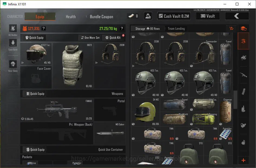Click the empty Face Cover slot
This screenshot has height=168, width=256.
tap(36, 77)
